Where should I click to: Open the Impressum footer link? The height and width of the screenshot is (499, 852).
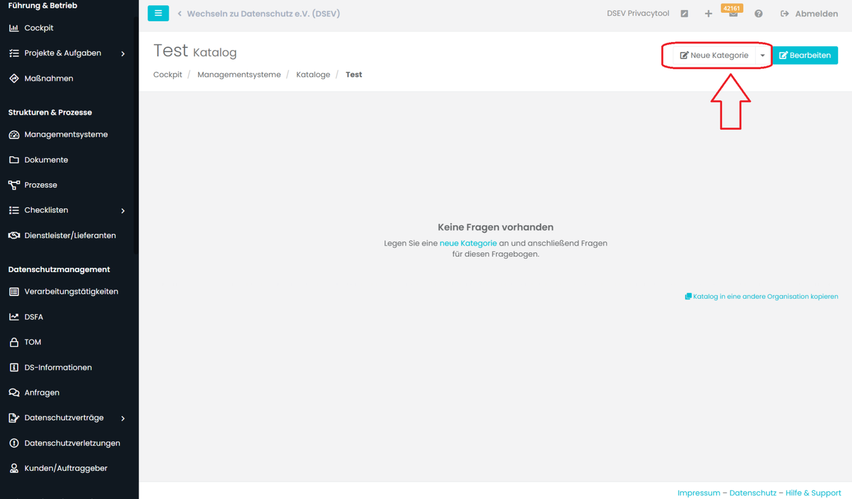[x=699, y=493]
